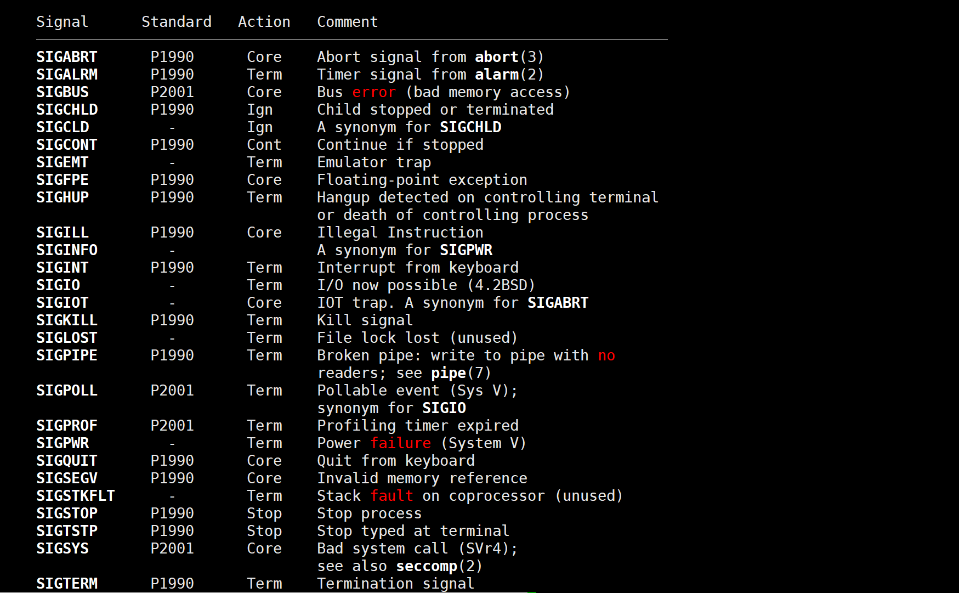Image resolution: width=959 pixels, height=593 pixels.
Task: Click the seccomp(2) man page reference
Action: pos(439,566)
